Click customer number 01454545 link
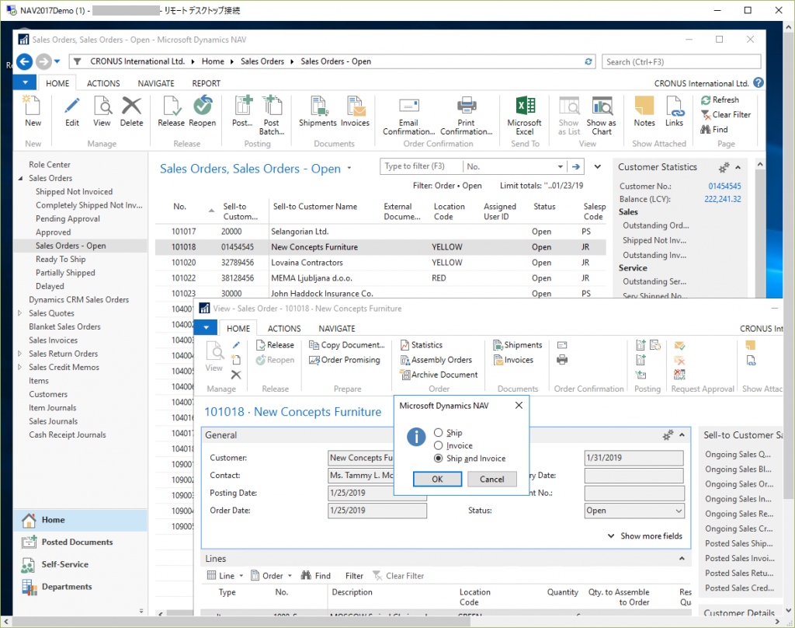 724,186
